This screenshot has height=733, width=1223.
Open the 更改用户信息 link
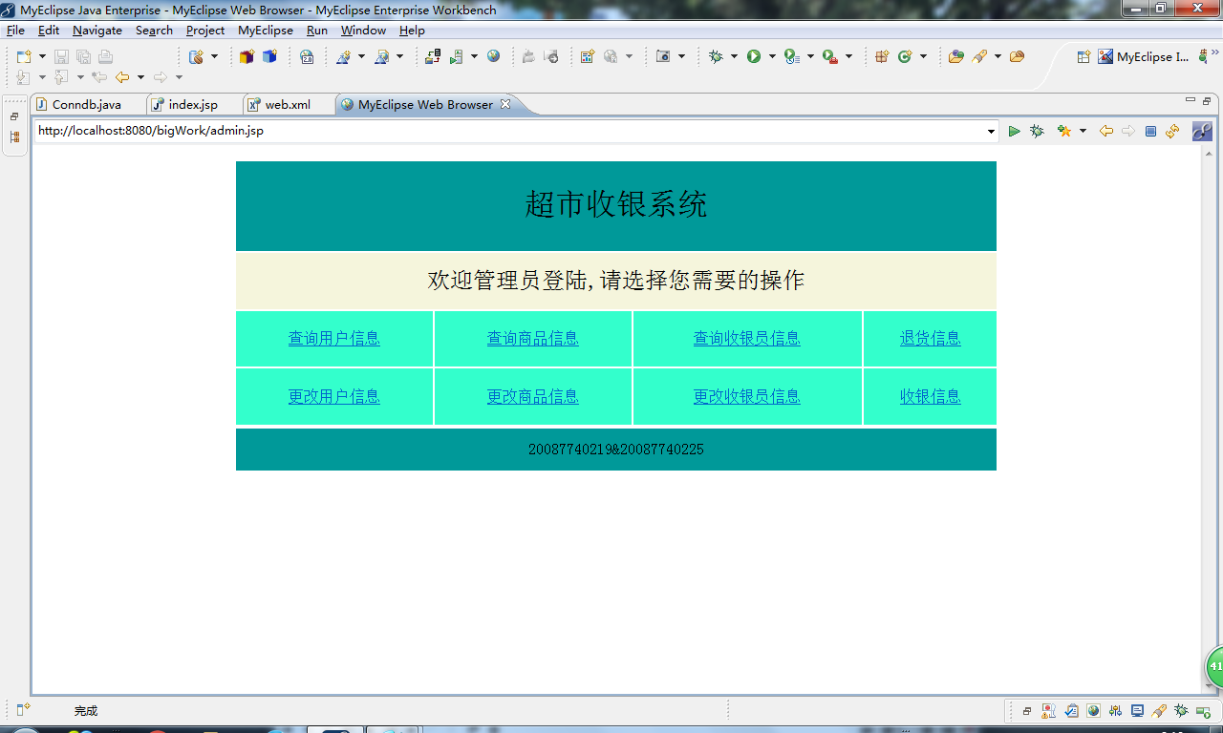coord(334,396)
